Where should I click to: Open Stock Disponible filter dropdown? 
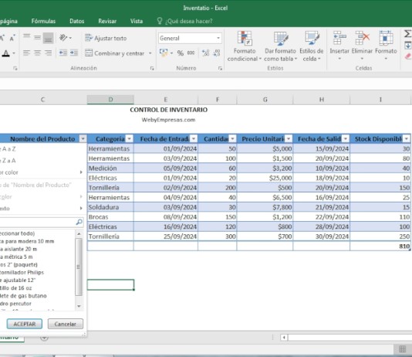click(407, 138)
